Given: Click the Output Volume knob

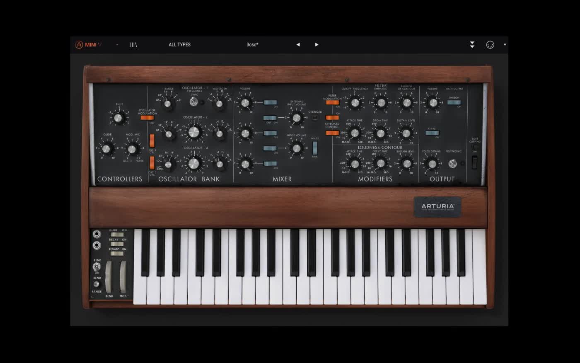Looking at the screenshot, I should click(433, 102).
